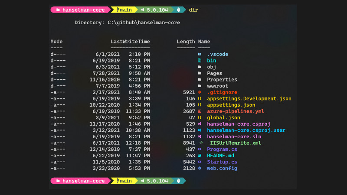Click the length value 8941

[189, 143]
